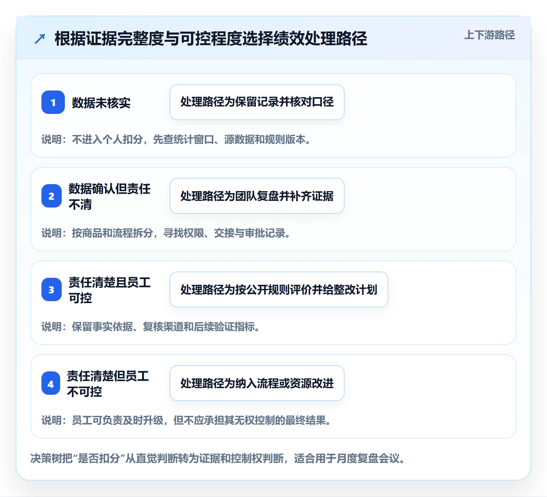Click the note starting 说明：按商品和流程拆分

(x=166, y=233)
